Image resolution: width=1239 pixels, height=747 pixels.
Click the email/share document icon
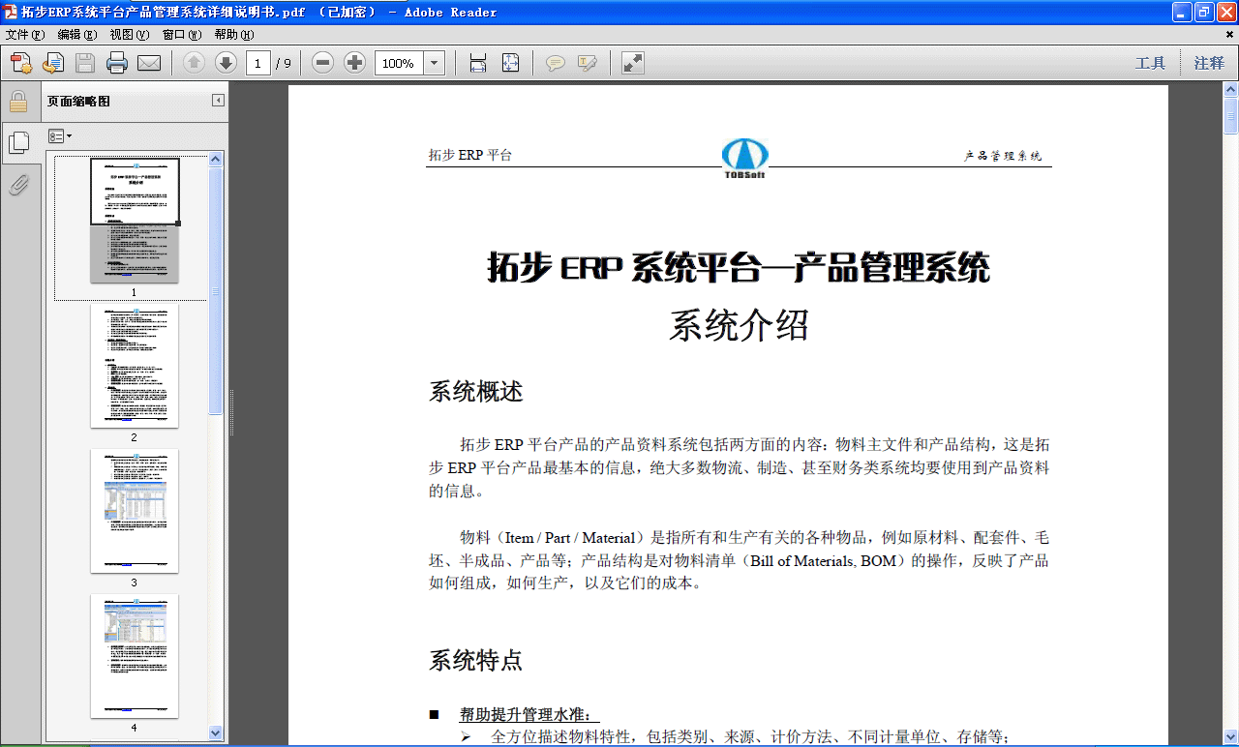[x=148, y=62]
